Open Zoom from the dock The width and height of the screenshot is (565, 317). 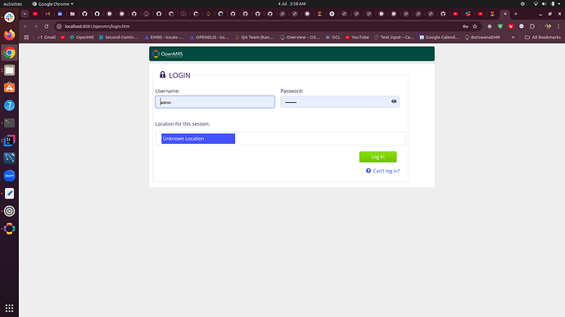[9, 176]
